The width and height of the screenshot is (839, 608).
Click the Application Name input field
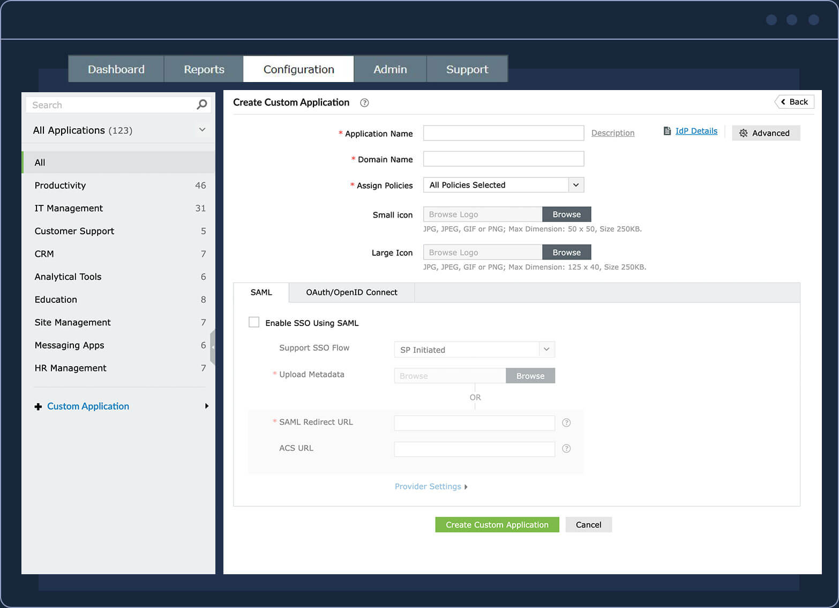503,133
